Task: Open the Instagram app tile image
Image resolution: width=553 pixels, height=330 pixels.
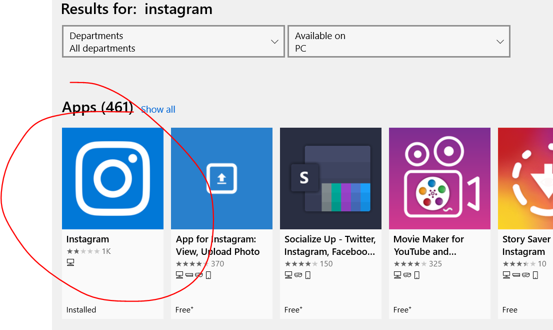Action: tap(112, 178)
